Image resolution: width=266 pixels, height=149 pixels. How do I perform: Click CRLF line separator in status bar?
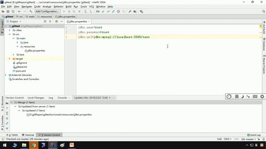pyautogui.click(x=227, y=139)
